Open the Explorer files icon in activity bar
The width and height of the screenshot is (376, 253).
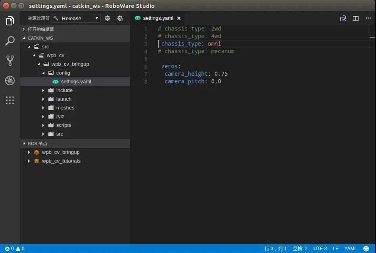point(10,21)
